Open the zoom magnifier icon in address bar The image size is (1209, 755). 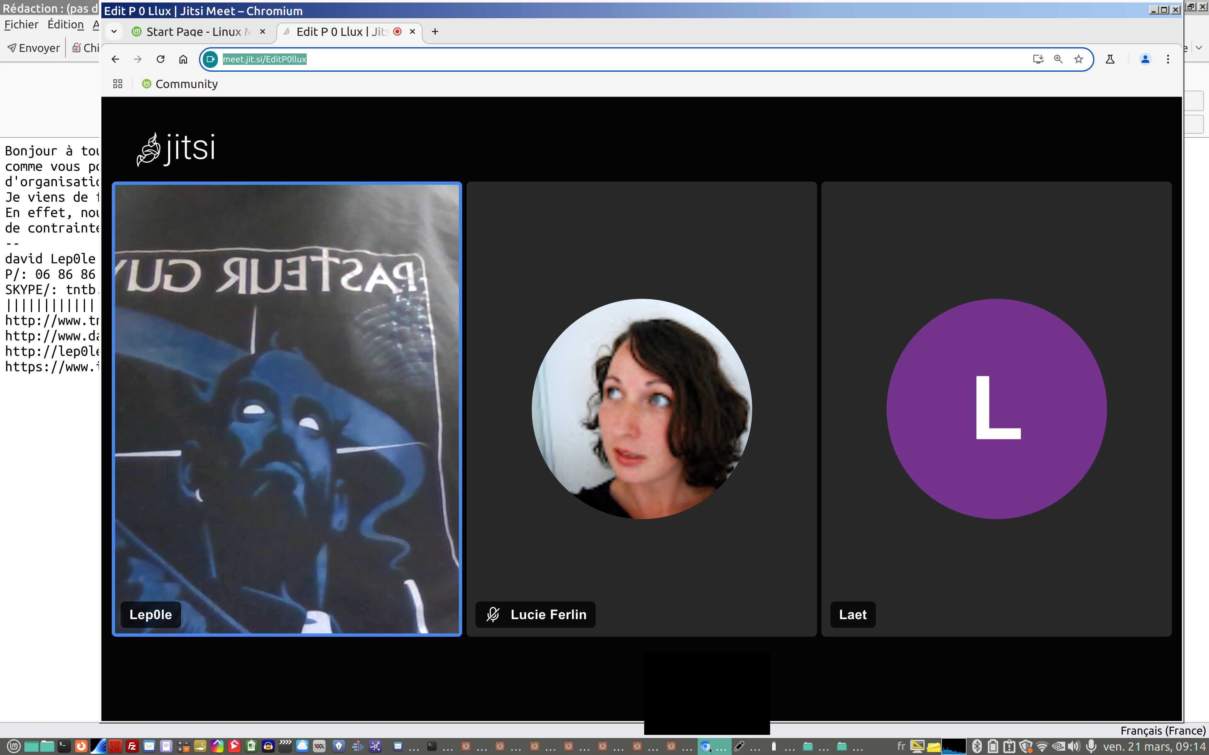click(1058, 59)
